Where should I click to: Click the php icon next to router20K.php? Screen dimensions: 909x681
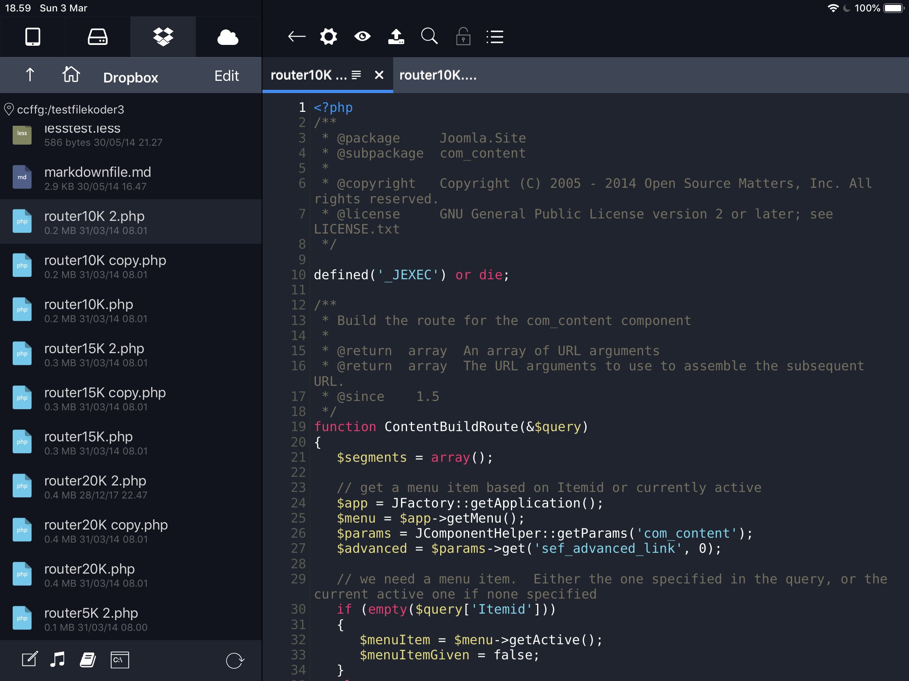coord(22,574)
